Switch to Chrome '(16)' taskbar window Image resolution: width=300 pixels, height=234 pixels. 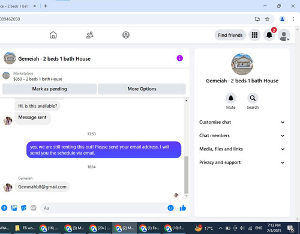[x=48, y=228]
